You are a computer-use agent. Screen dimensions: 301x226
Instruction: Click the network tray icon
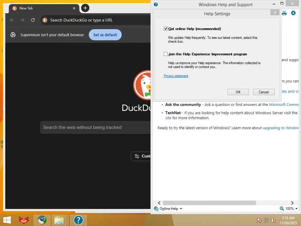pos(266,220)
